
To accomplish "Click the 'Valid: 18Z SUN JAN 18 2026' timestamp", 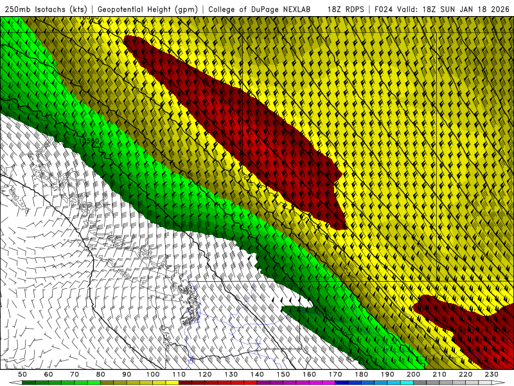I will tap(454, 10).
